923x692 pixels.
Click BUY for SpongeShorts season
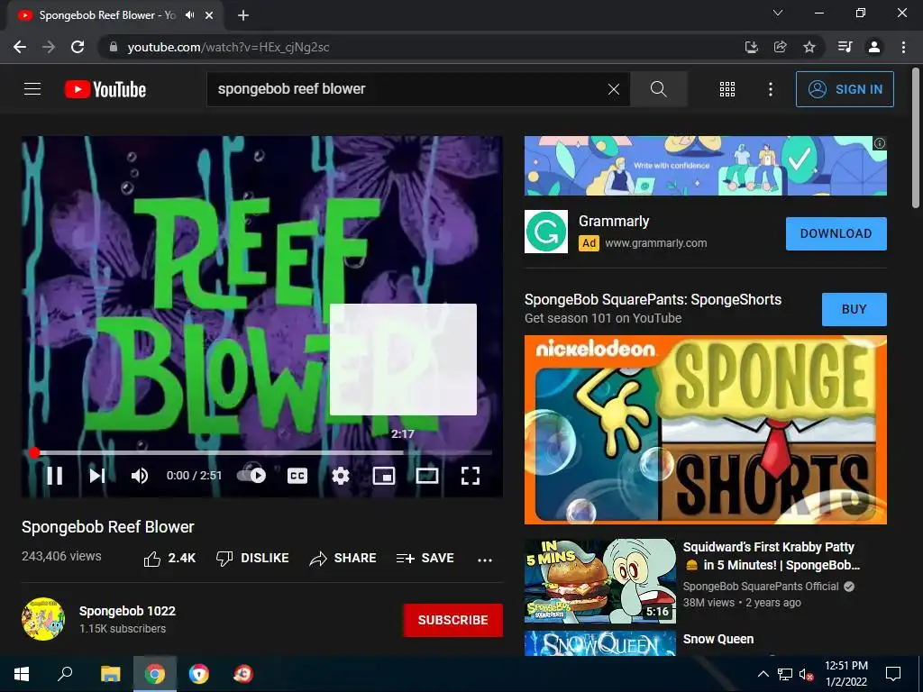click(854, 309)
